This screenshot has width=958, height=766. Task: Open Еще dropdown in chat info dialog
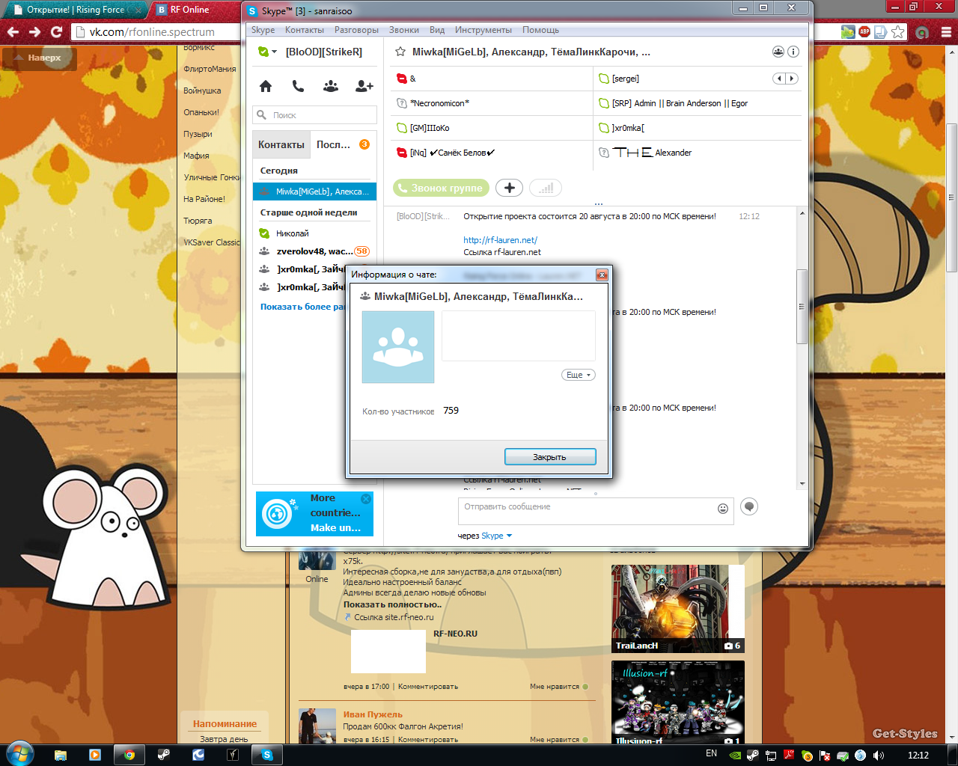pos(579,375)
